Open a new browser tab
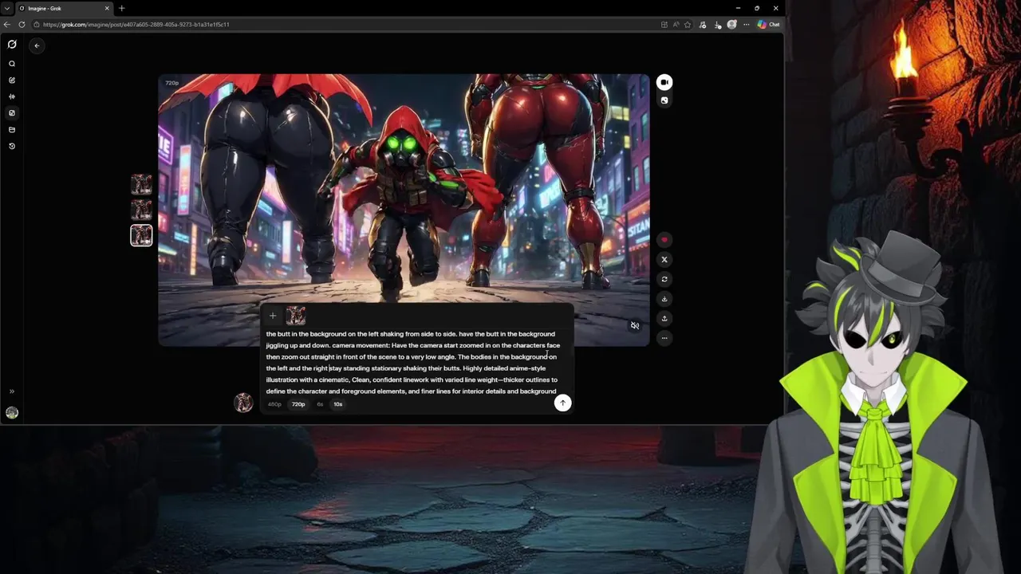1021x574 pixels. 121,8
